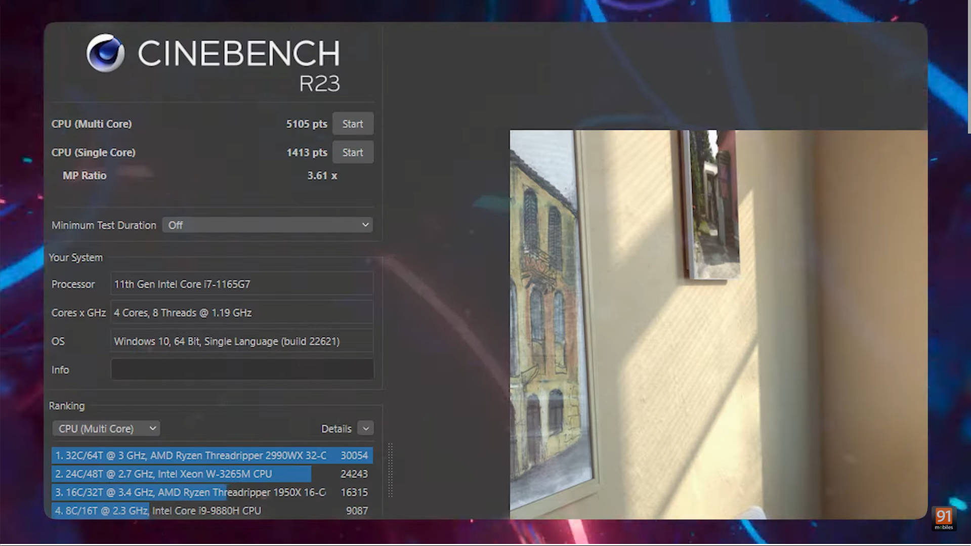Click the Your System section heading
The width and height of the screenshot is (971, 546).
(75, 258)
